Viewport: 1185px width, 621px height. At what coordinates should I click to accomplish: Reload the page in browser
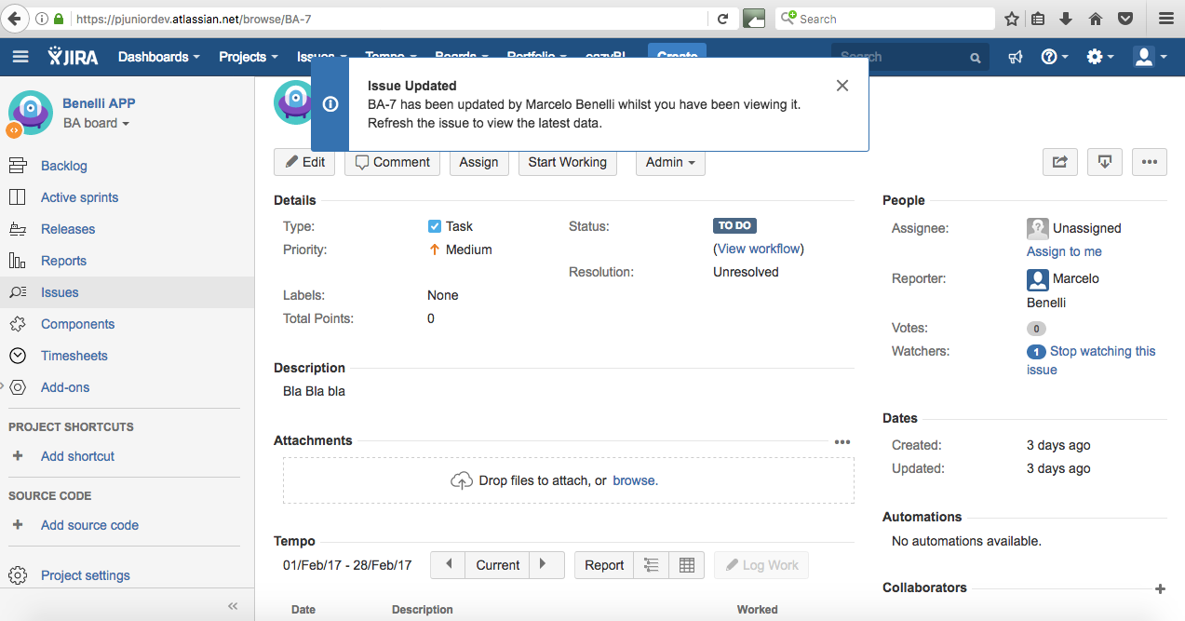[x=722, y=19]
